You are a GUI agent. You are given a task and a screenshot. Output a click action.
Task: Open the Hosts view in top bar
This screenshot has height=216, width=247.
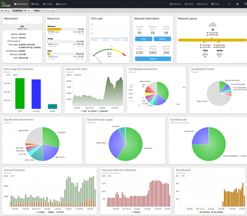(x=189, y=4)
